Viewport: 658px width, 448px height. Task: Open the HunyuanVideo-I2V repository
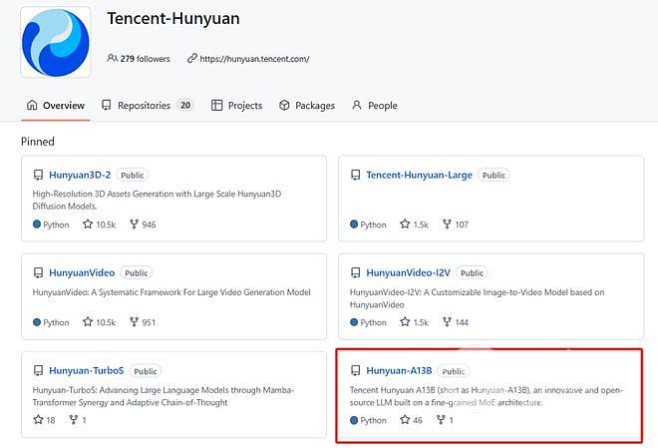(x=409, y=272)
